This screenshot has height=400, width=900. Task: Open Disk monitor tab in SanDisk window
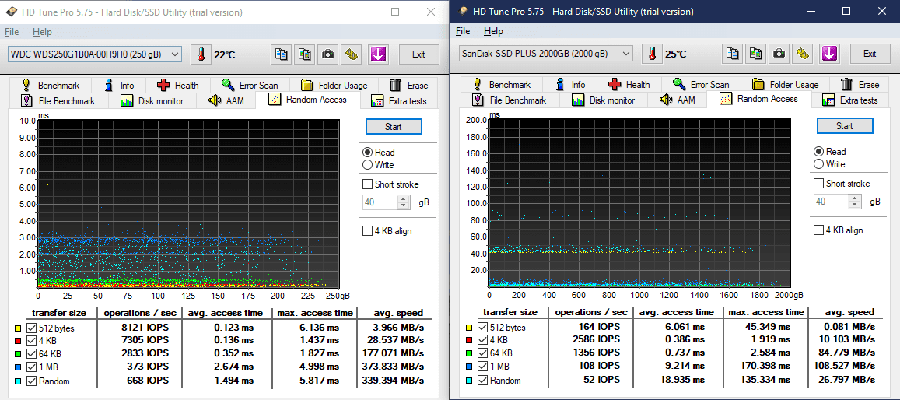[604, 100]
